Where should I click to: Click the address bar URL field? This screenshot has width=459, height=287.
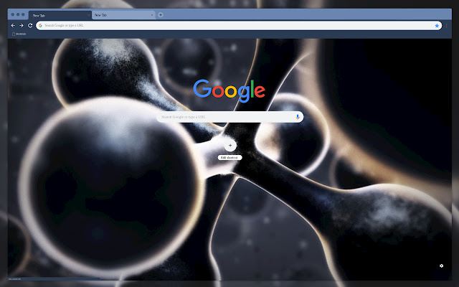(x=239, y=26)
